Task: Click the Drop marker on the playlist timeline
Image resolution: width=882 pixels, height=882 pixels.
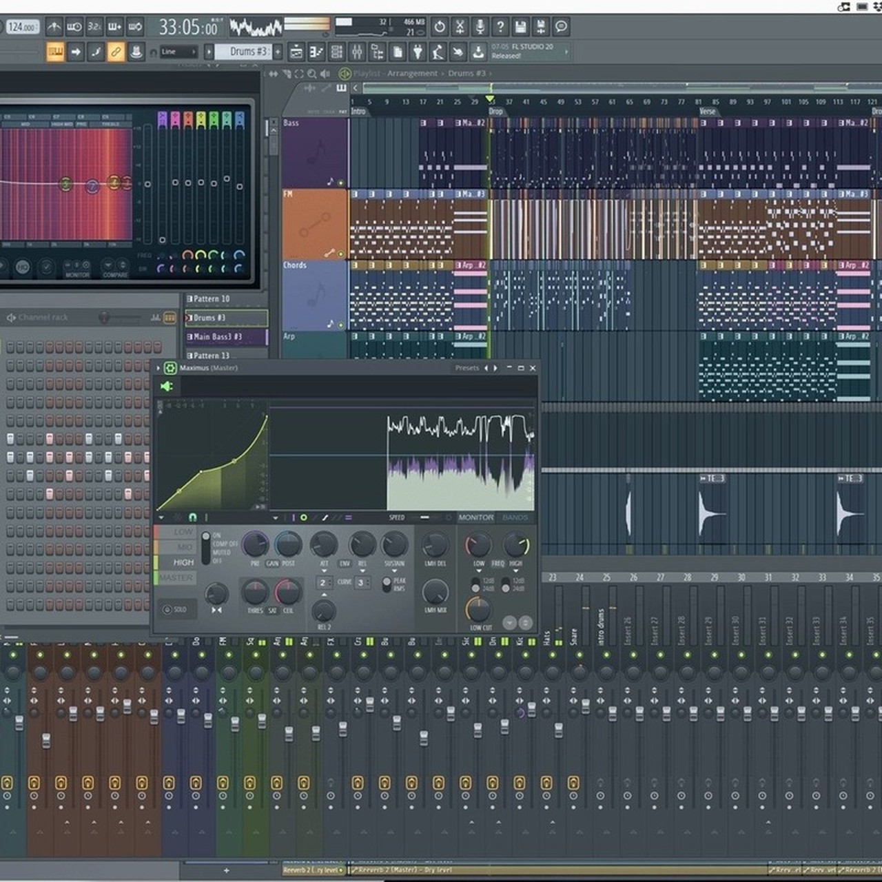Action: pyautogui.click(x=496, y=111)
